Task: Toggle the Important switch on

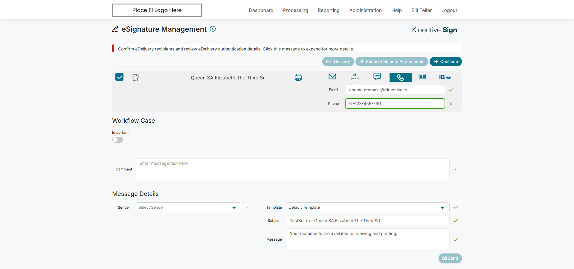Action: click(117, 140)
